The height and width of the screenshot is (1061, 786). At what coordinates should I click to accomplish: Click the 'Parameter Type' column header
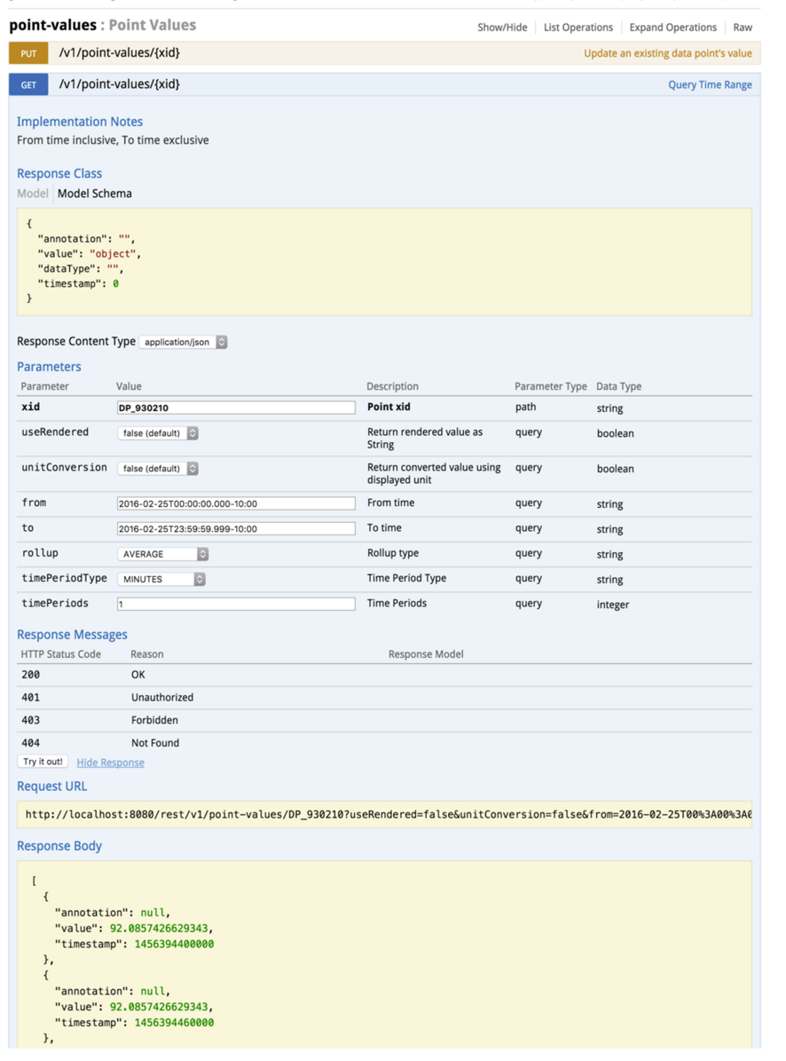[x=551, y=386]
